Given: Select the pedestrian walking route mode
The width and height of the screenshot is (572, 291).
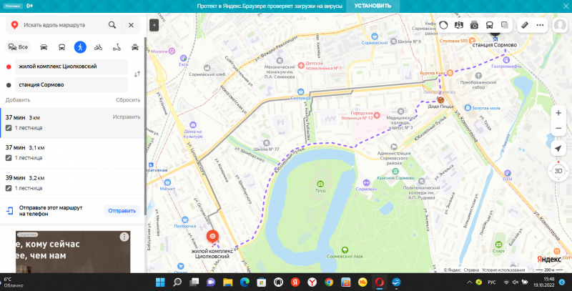Looking at the screenshot, I should (80, 47).
